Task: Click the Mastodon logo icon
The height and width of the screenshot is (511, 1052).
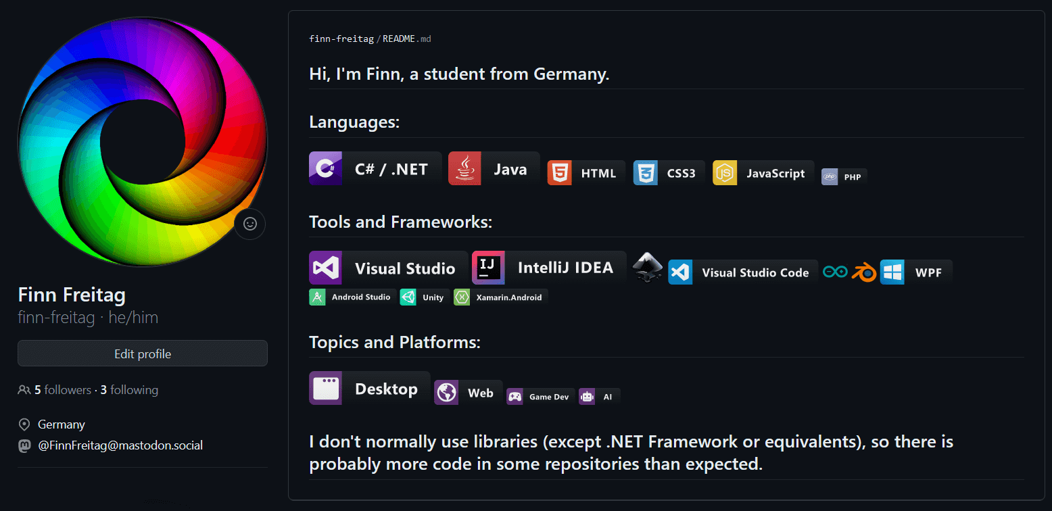Action: point(24,445)
